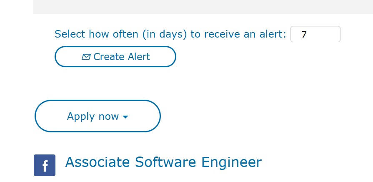Create a job alert with the rounded button
The width and height of the screenshot is (373, 182).
pyautogui.click(x=115, y=57)
